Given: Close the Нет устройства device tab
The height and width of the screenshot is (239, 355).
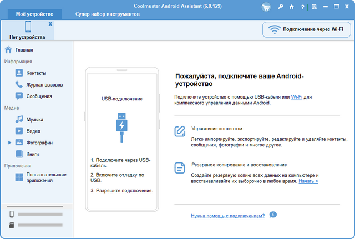Looking at the screenshot, I should pos(50,24).
